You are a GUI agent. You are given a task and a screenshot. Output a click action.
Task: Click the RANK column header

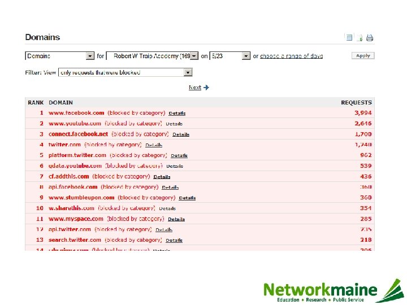pyautogui.click(x=36, y=103)
